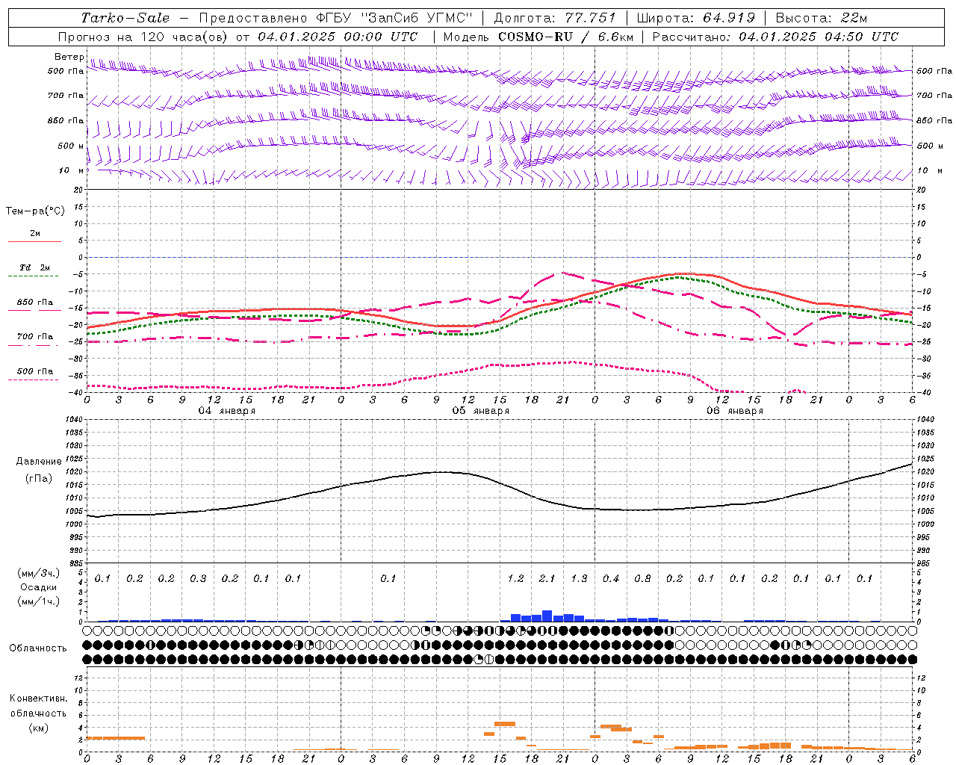This screenshot has height=765, width=956.
Task: Click the longitude value Долгота: 77.751
Action: [555, 18]
